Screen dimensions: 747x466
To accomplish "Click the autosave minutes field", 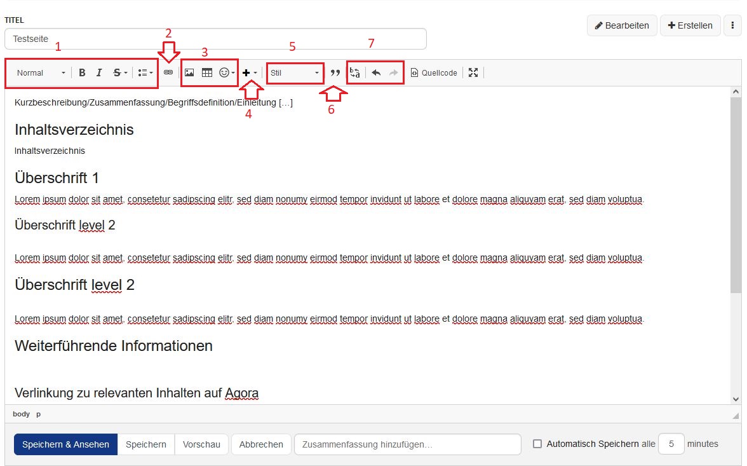I will 671,444.
